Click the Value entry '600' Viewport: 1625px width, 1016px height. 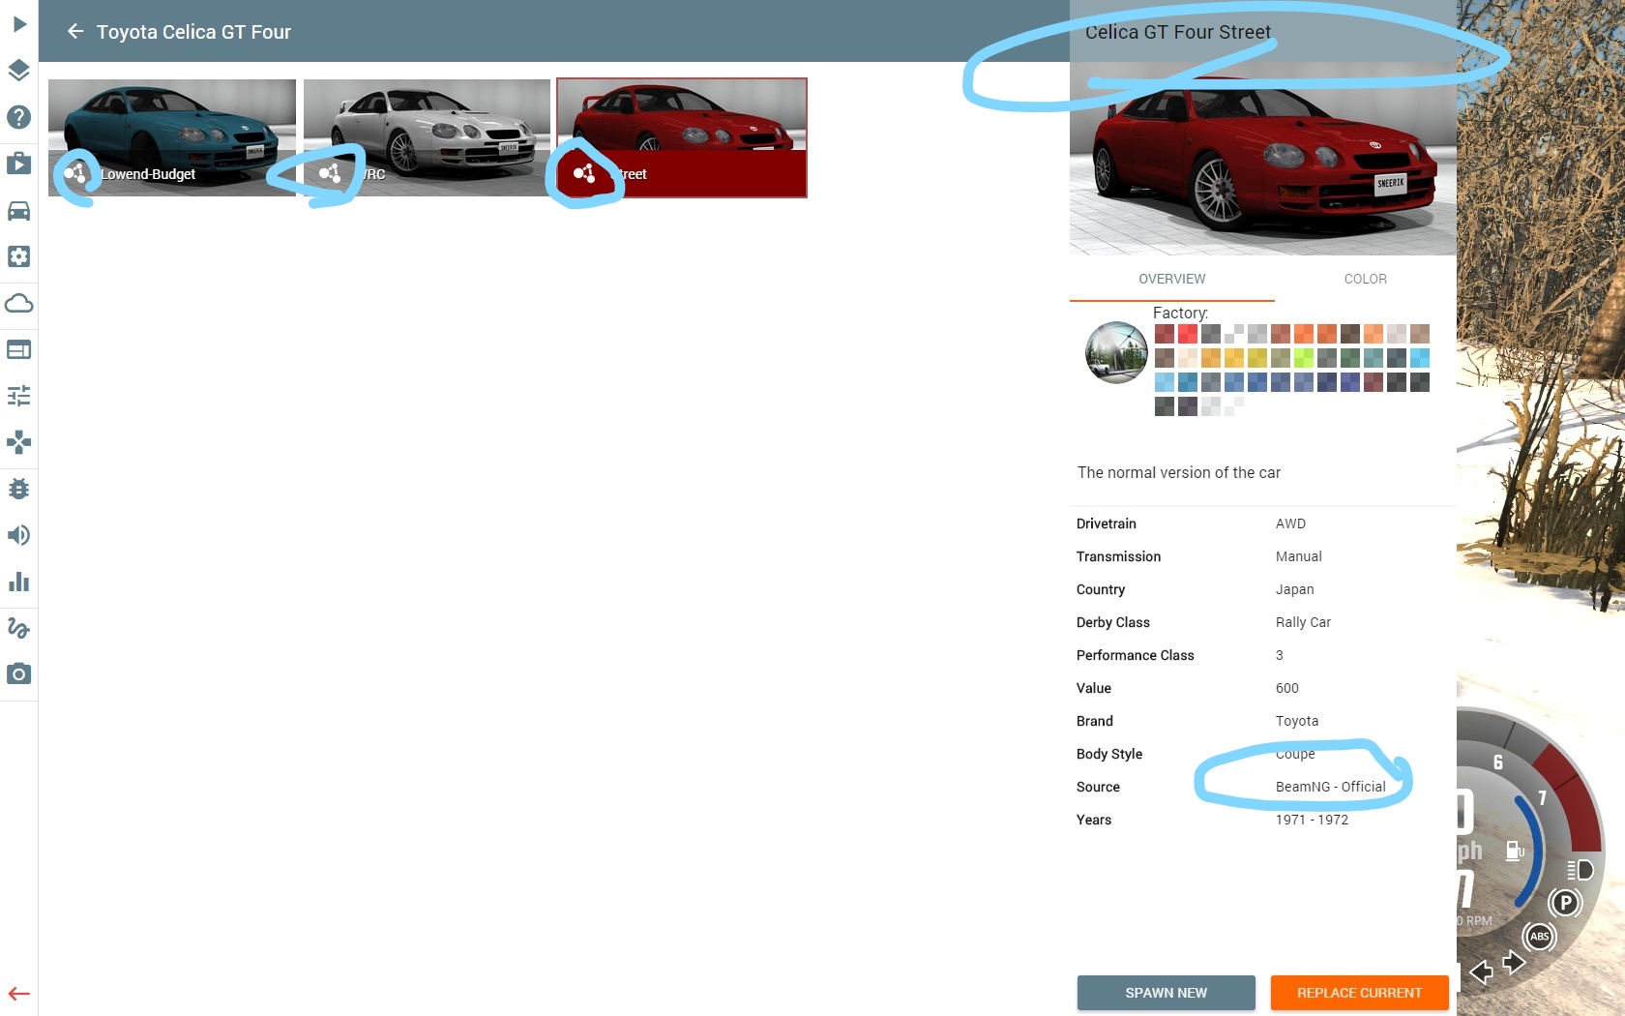tap(1286, 688)
